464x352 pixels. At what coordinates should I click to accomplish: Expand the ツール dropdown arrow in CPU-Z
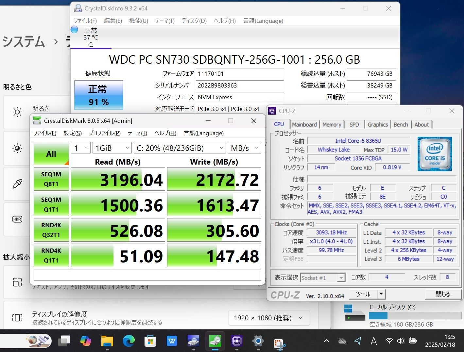coord(381,294)
